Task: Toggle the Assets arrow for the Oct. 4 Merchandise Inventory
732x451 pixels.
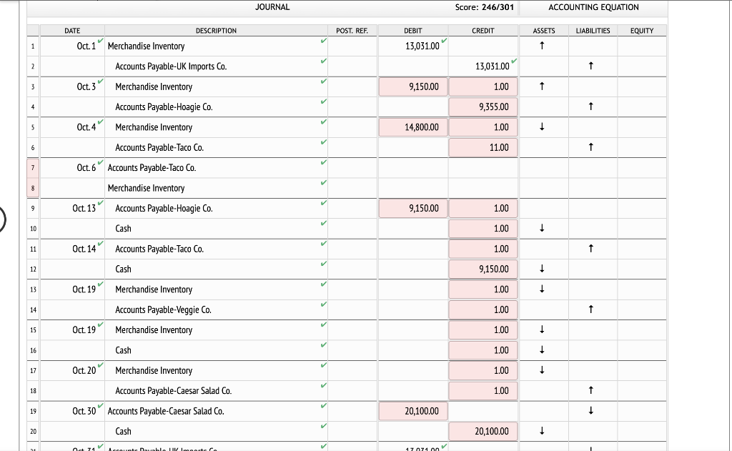Action: point(543,127)
